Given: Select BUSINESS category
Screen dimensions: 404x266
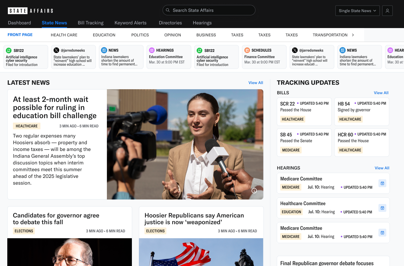Looking at the screenshot, I should pyautogui.click(x=206, y=35).
